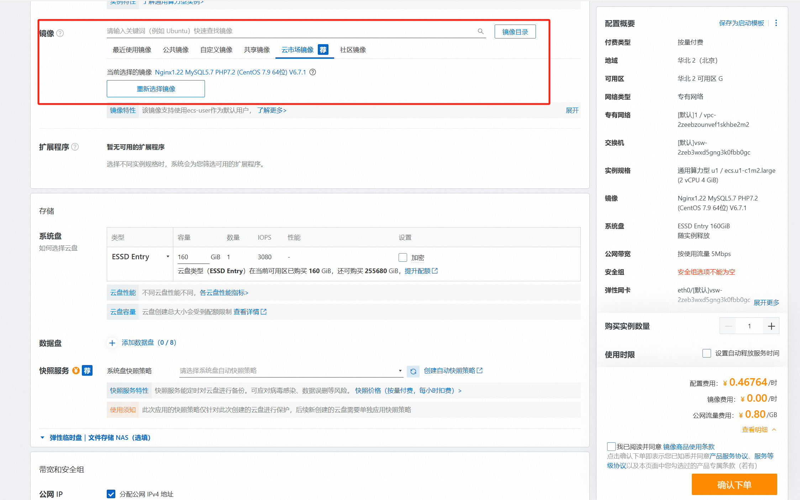Switch to 公共镜像 tab
This screenshot has height=500, width=800.
click(x=176, y=50)
